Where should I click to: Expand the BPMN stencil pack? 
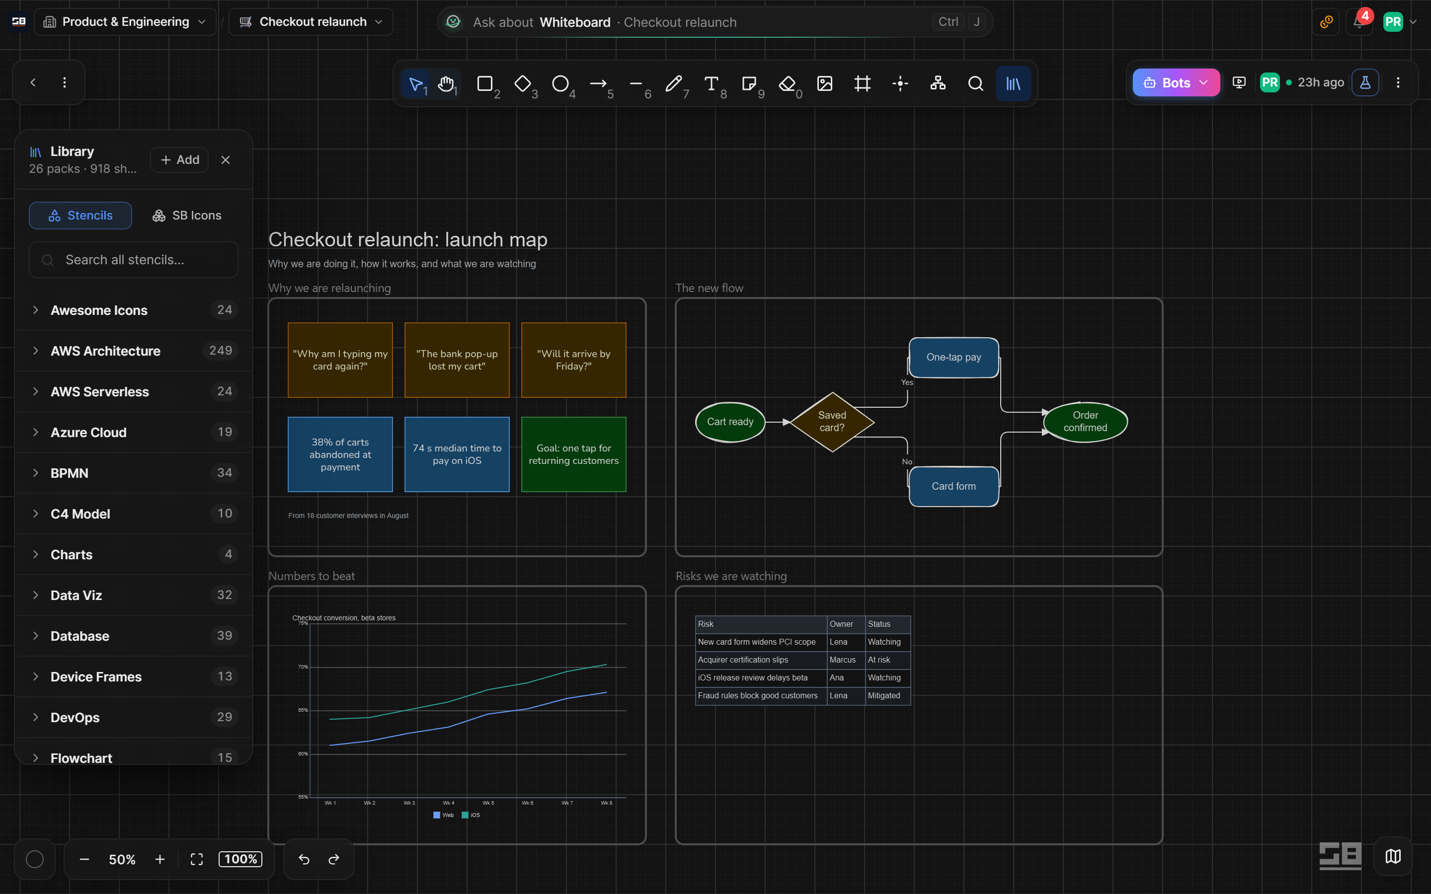[134, 473]
